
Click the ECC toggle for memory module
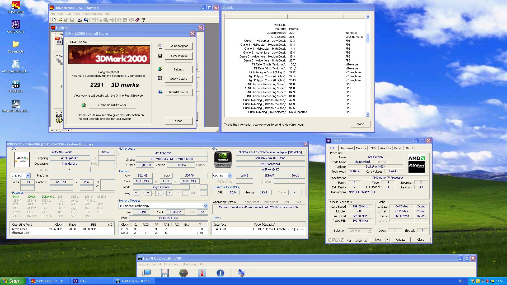pos(202,212)
